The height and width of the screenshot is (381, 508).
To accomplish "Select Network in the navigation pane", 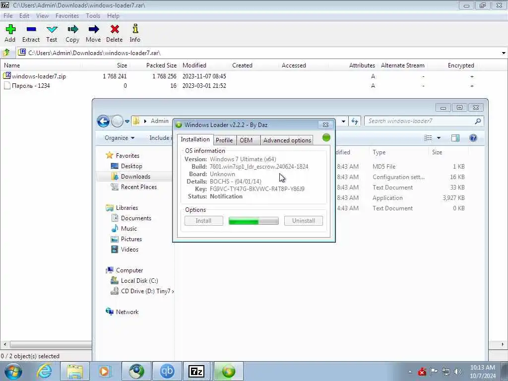I will click(x=127, y=312).
